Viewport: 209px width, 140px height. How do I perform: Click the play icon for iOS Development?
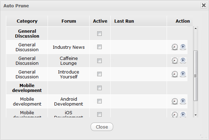(183, 114)
